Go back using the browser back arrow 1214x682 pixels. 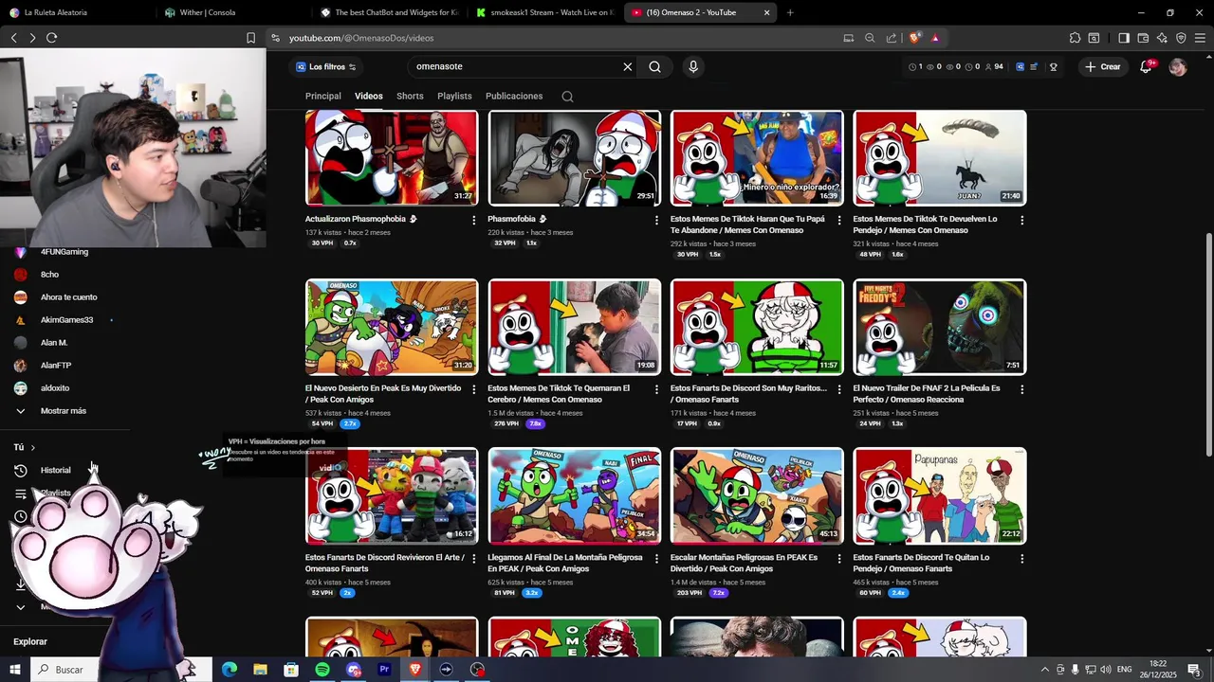click(13, 38)
